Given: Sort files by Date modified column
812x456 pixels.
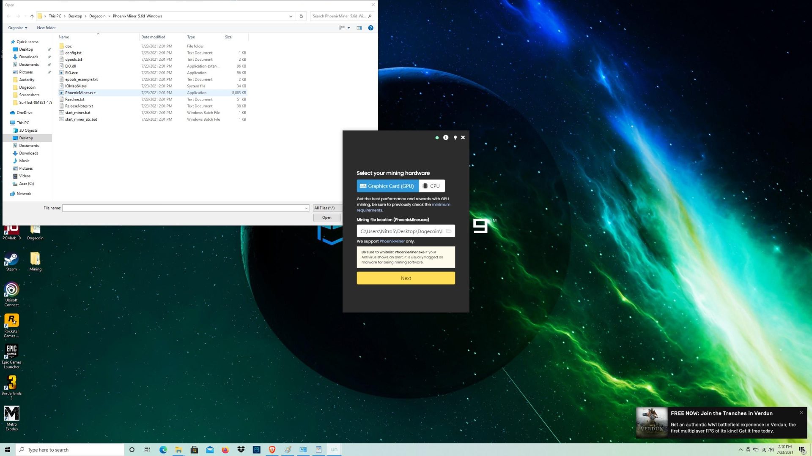Looking at the screenshot, I should coord(153,37).
